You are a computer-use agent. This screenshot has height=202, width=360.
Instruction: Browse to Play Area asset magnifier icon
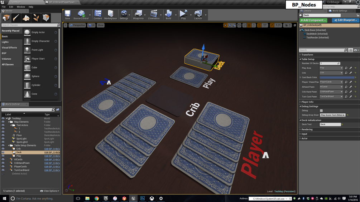(346, 68)
